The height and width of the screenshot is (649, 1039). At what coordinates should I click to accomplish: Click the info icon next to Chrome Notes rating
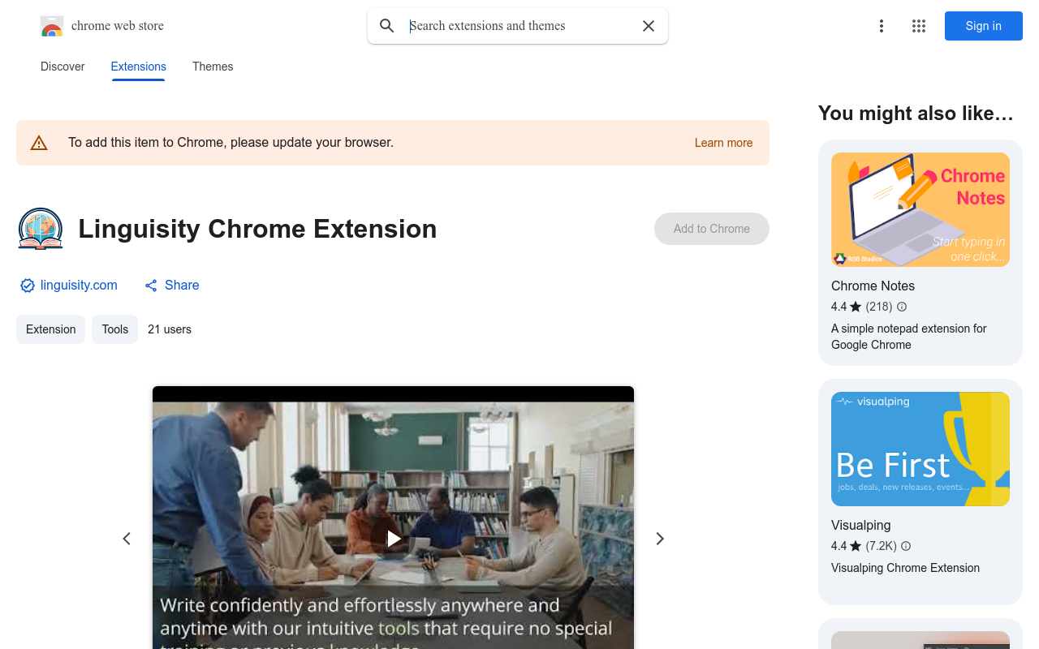tap(902, 307)
